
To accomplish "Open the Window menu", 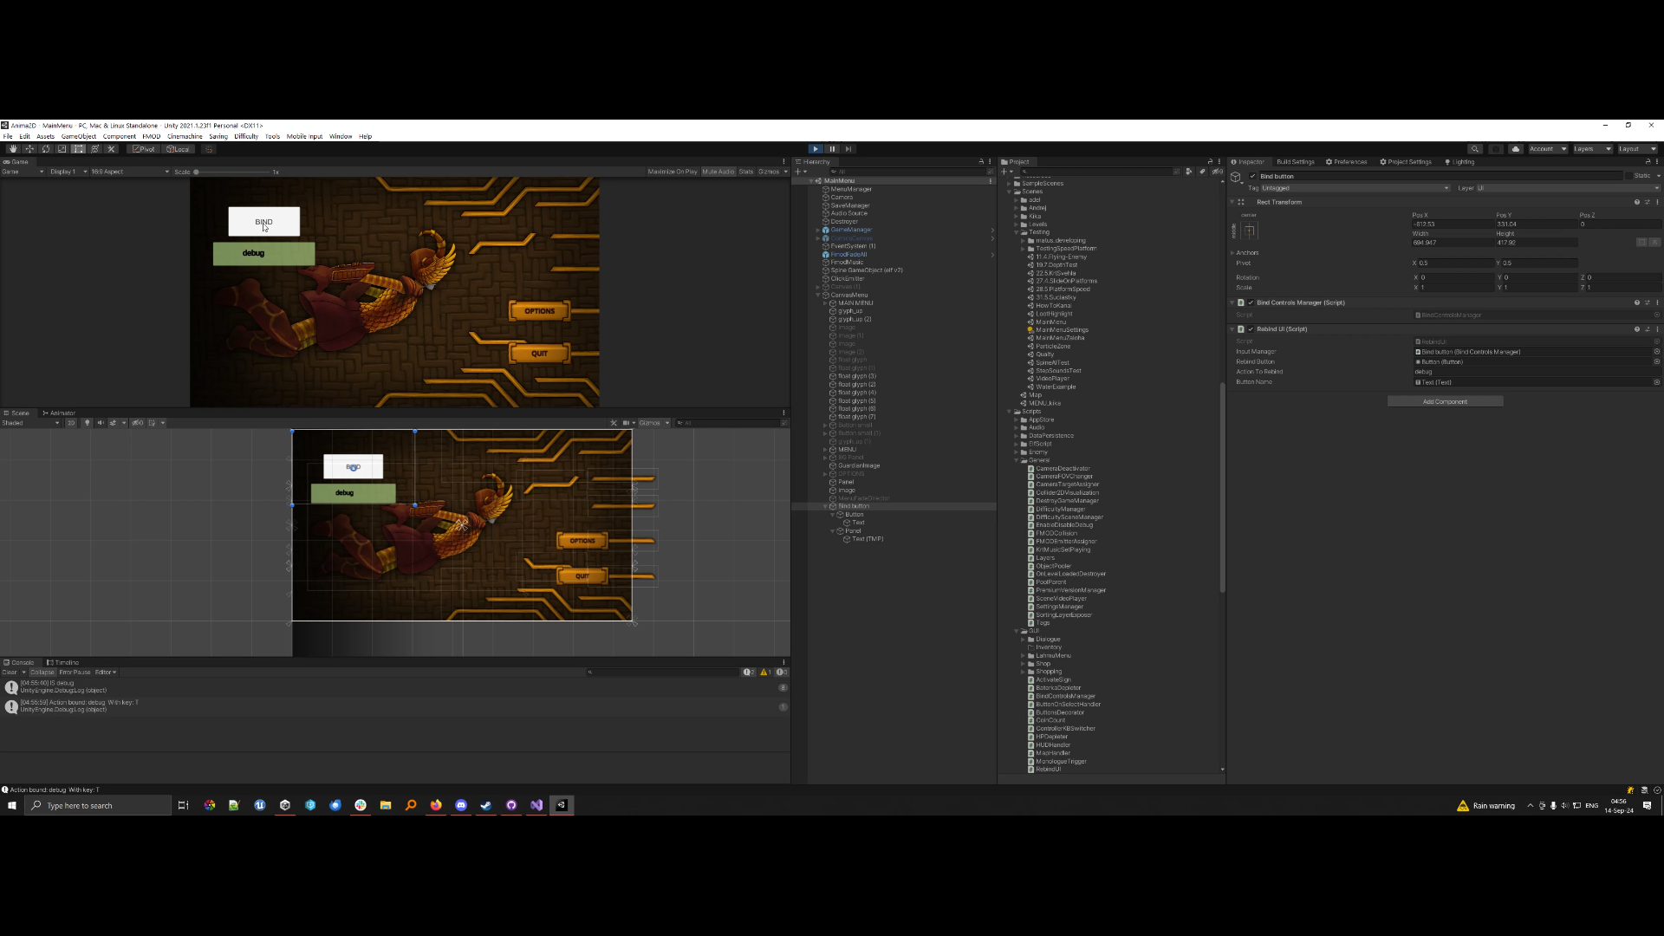I will [x=341, y=136].
